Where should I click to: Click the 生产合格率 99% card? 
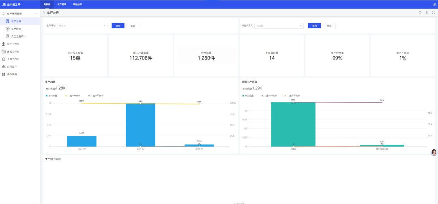337,56
